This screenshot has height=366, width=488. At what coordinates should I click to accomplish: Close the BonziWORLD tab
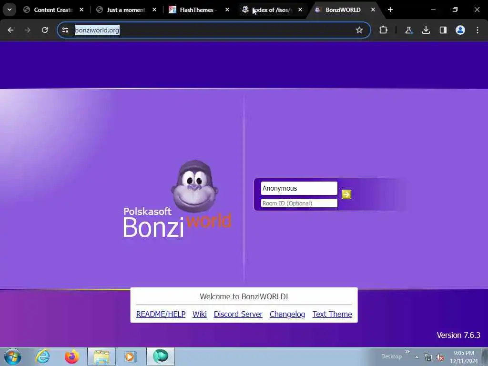pos(373,10)
